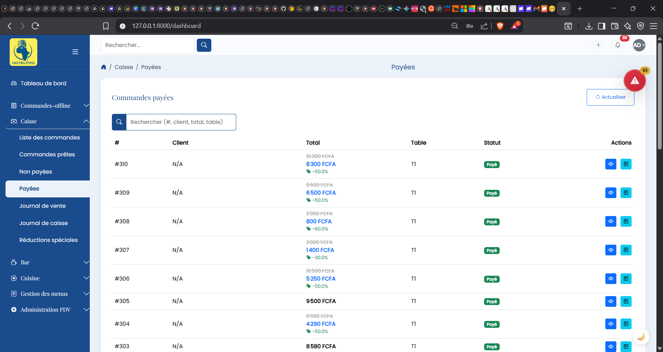Expand Gestion des menus
The width and height of the screenshot is (663, 352).
(x=48, y=294)
